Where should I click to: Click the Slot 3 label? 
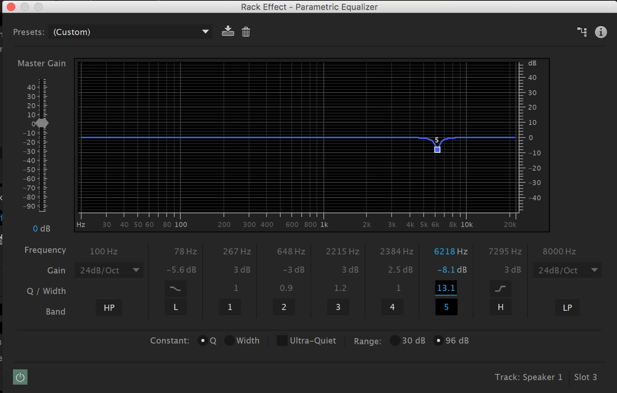[585, 377]
